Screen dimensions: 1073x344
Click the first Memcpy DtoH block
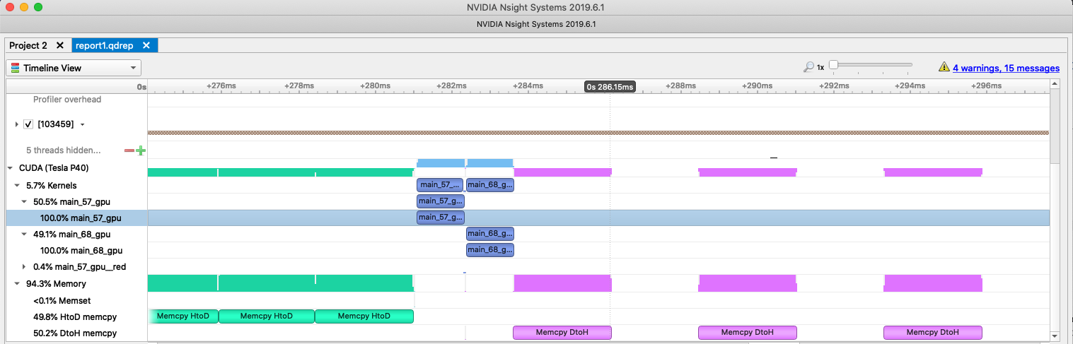click(x=562, y=333)
